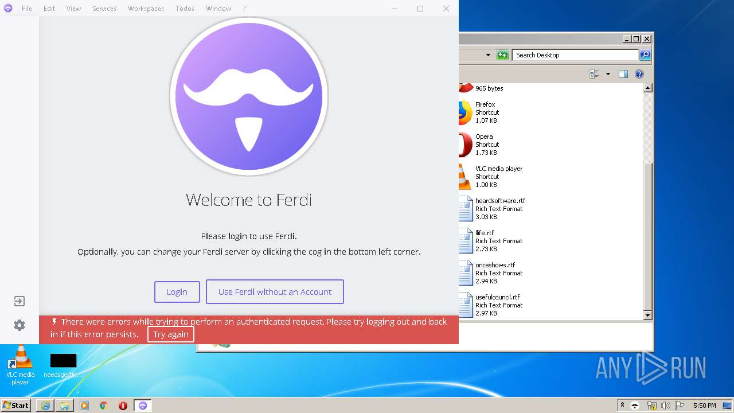Launch Opera from the taskbar
Image resolution: width=734 pixels, height=413 pixels.
coord(123,406)
